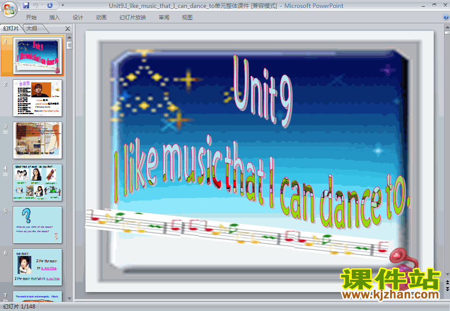The height and width of the screenshot is (311, 450).
Task: Select slide 5 thumbnail with question mark
Action: click(x=37, y=225)
